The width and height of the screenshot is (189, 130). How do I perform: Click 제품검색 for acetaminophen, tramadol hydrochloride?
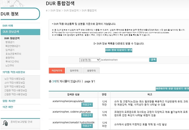pyautogui.click(x=87, y=126)
